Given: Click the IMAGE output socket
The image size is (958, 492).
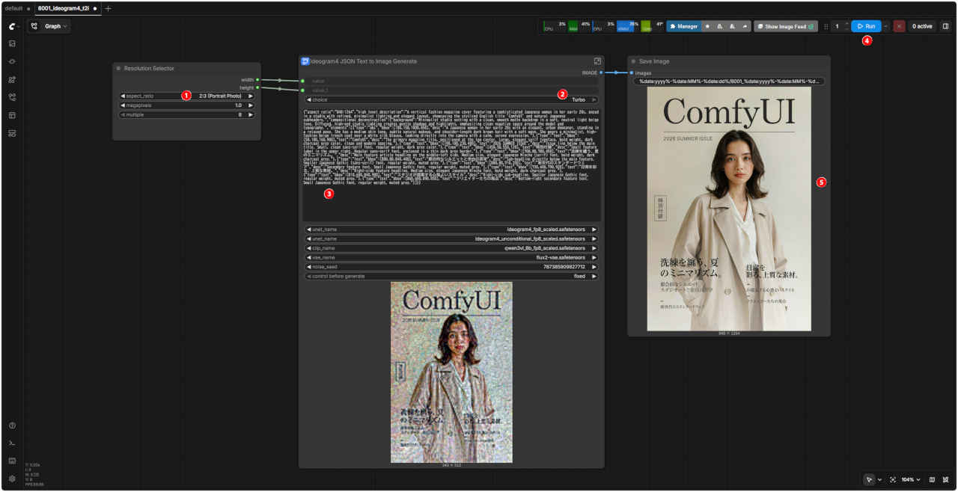Looking at the screenshot, I should [601, 73].
